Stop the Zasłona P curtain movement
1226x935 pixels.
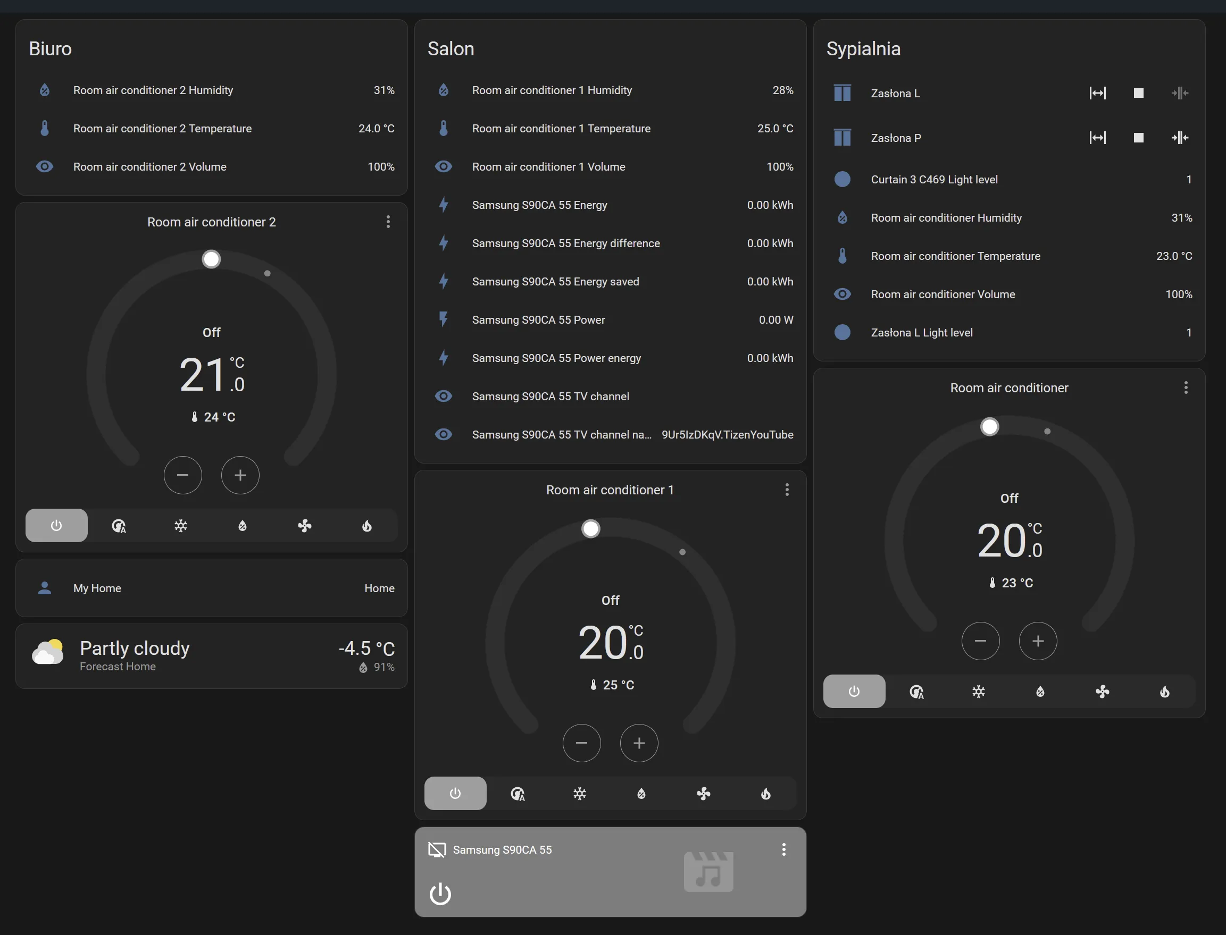pos(1138,138)
